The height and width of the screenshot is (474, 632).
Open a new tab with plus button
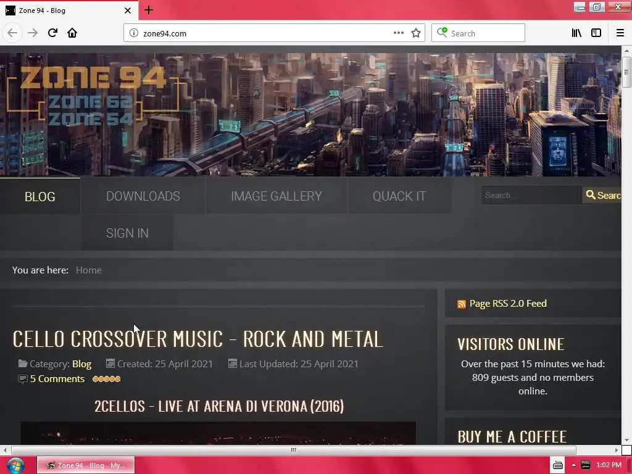pyautogui.click(x=149, y=10)
